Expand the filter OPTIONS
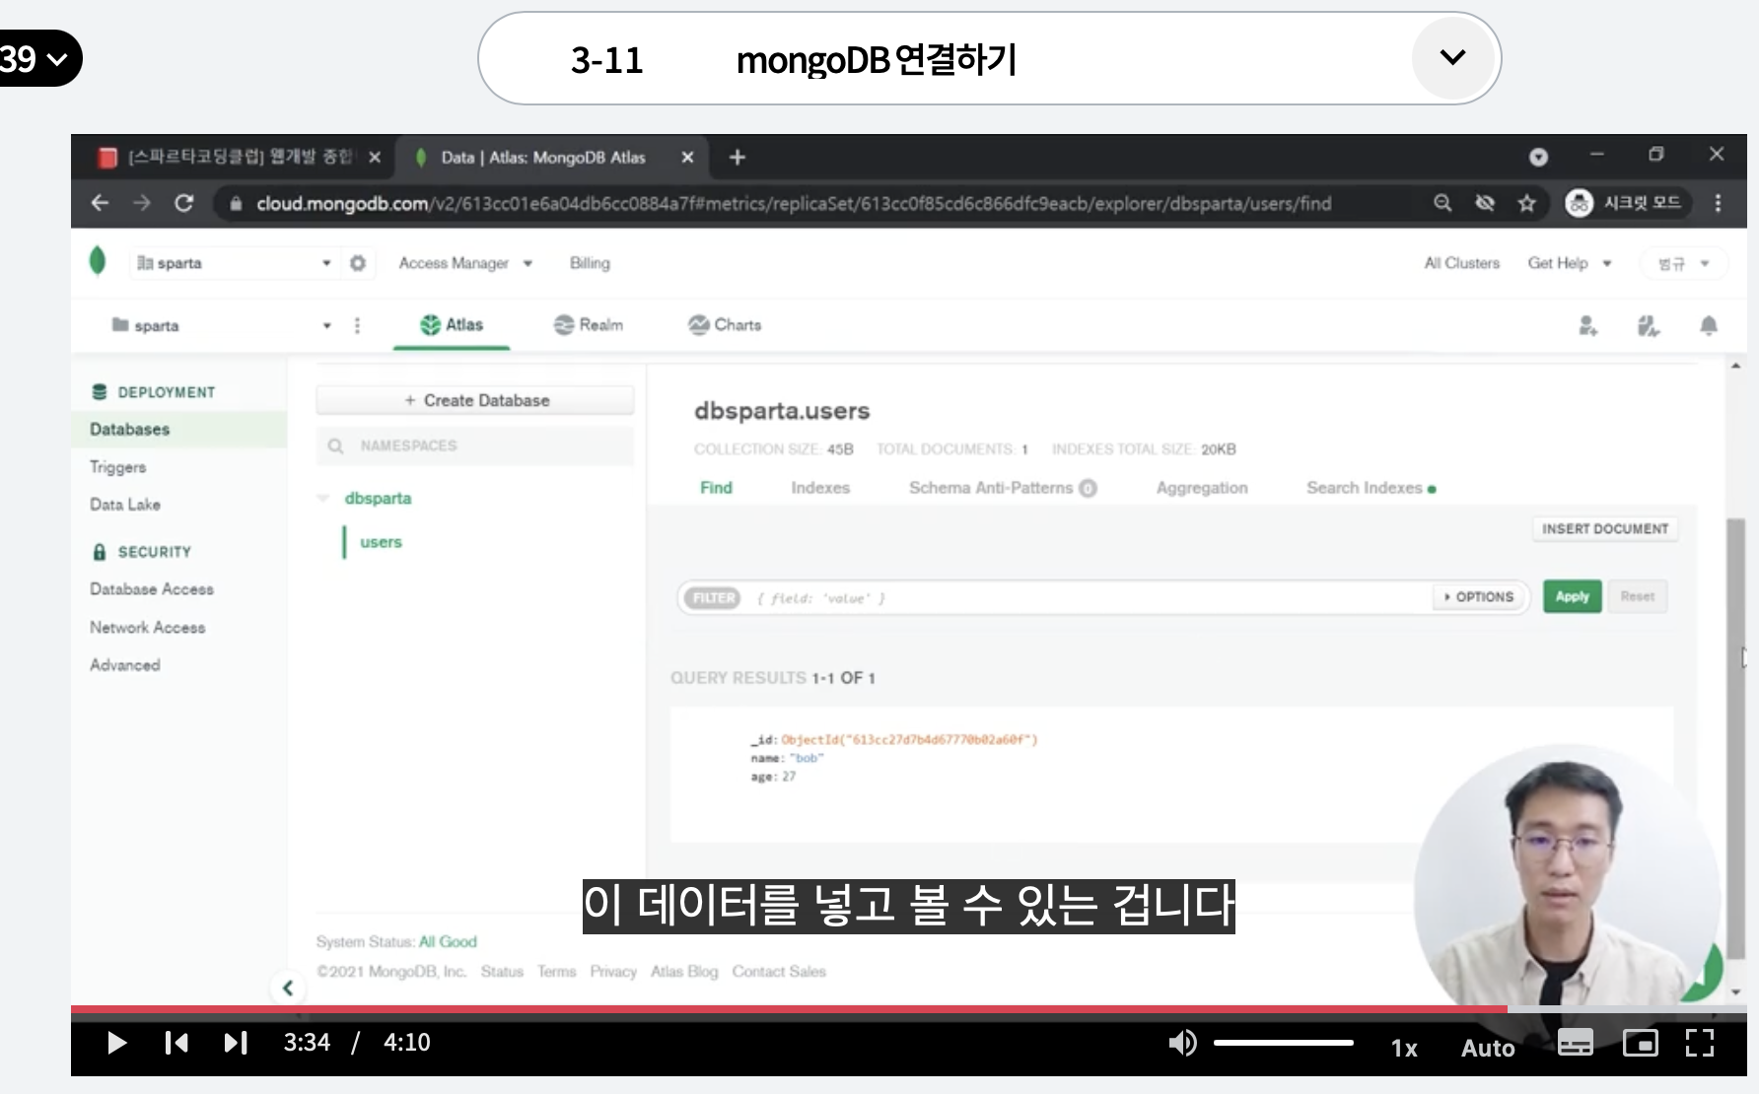 (x=1479, y=597)
